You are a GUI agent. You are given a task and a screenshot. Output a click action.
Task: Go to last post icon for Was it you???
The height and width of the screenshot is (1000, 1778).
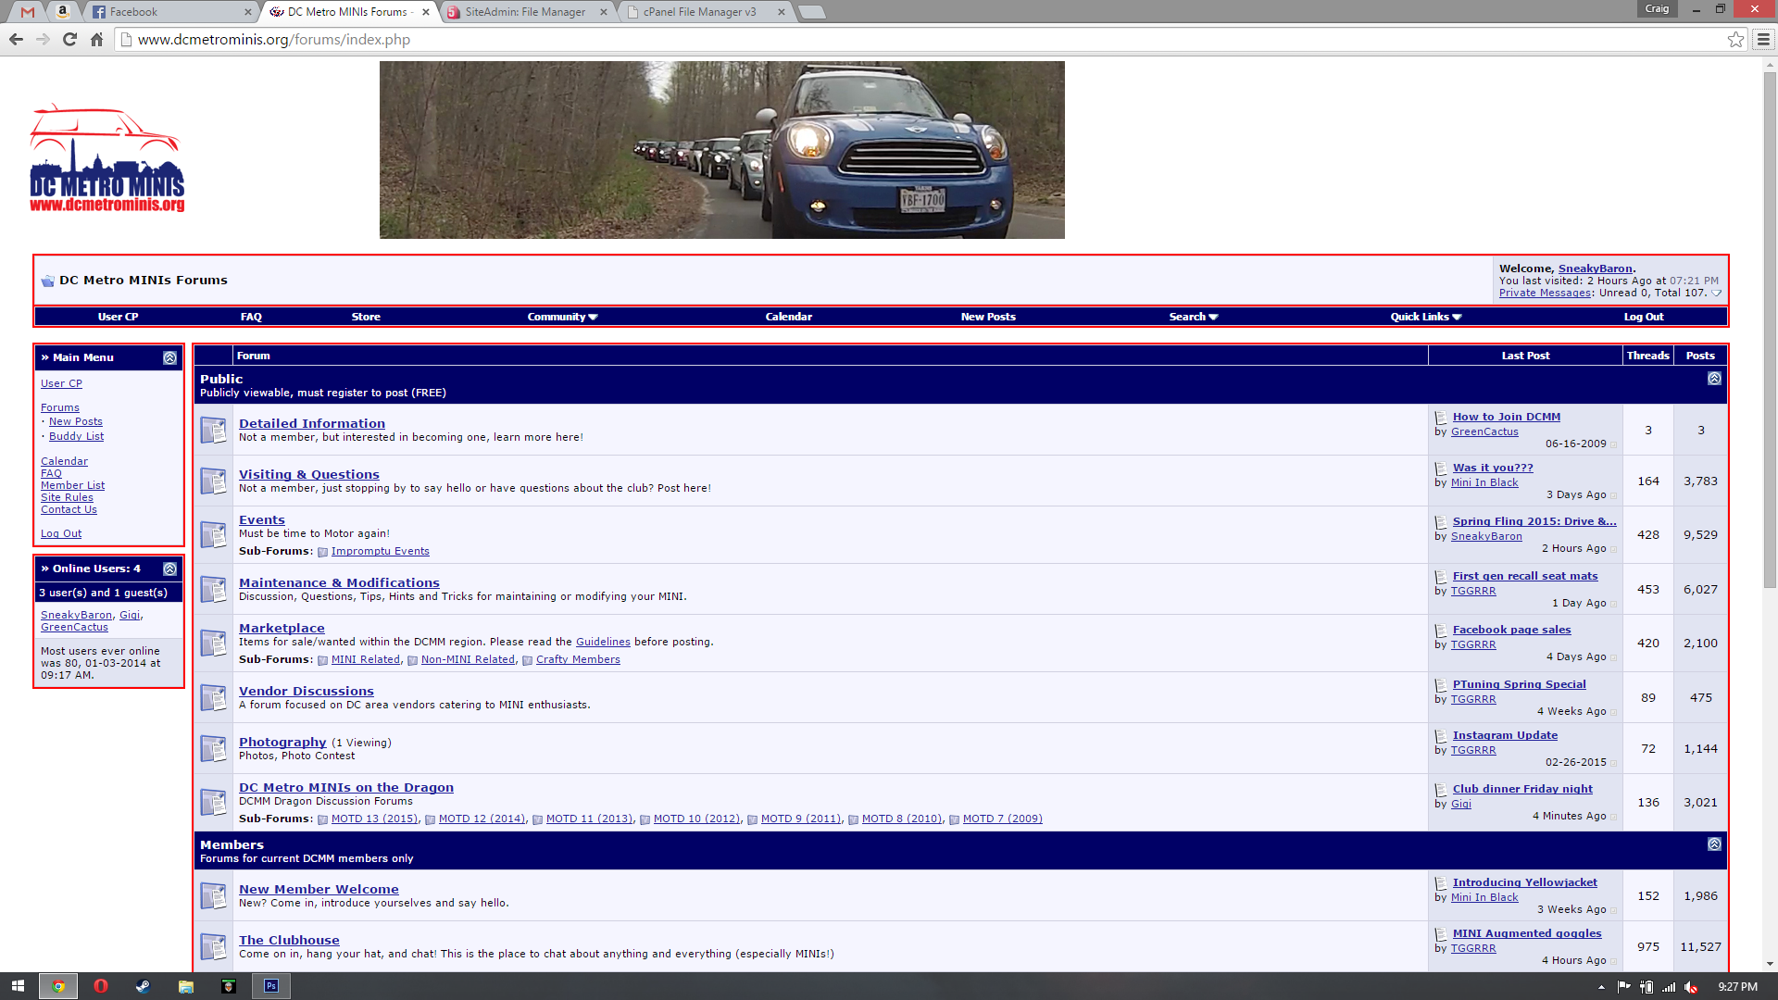click(x=1613, y=495)
